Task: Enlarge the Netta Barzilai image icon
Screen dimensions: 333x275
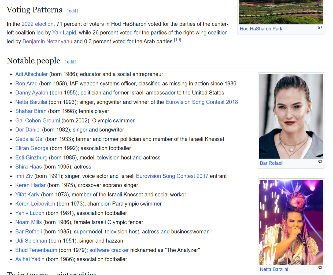Action: (x=320, y=268)
